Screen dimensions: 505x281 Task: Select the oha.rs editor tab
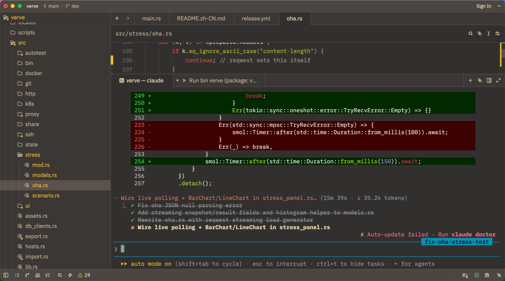[x=295, y=19]
